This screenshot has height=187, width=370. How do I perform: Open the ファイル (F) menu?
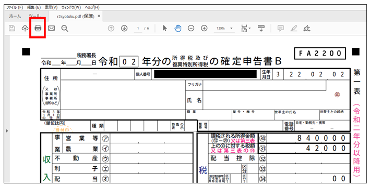[15, 7]
